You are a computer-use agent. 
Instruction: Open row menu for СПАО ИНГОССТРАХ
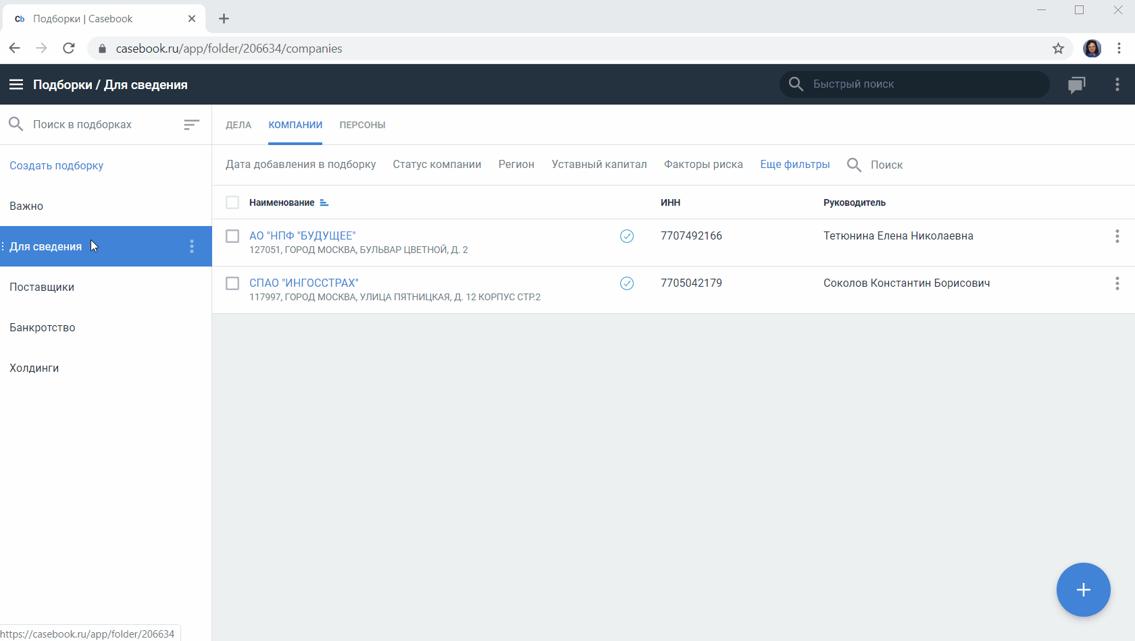[x=1117, y=283]
